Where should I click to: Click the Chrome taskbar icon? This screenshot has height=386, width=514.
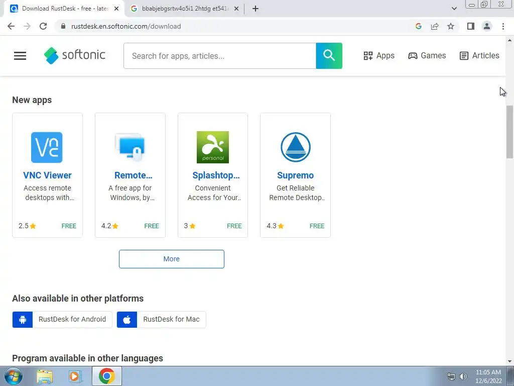(106, 376)
